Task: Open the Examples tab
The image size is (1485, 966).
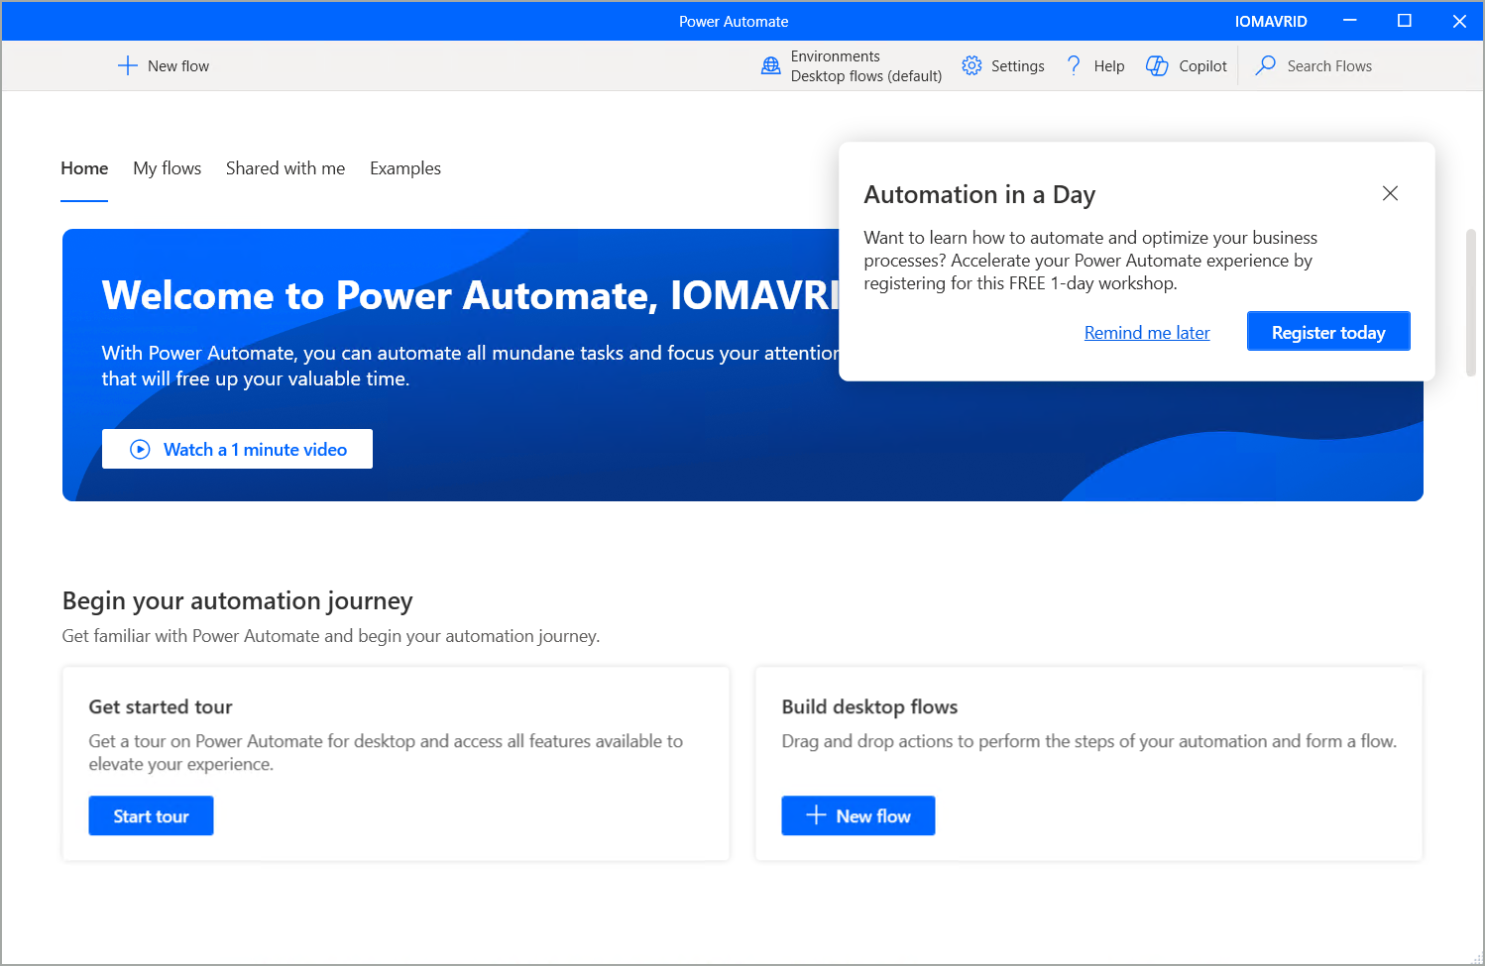Action: (404, 168)
